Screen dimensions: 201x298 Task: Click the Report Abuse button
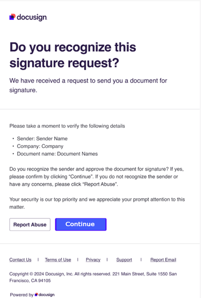pos(30,224)
